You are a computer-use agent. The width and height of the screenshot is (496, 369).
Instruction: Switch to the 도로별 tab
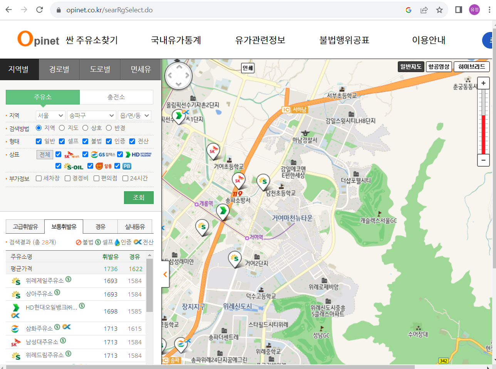(100, 69)
